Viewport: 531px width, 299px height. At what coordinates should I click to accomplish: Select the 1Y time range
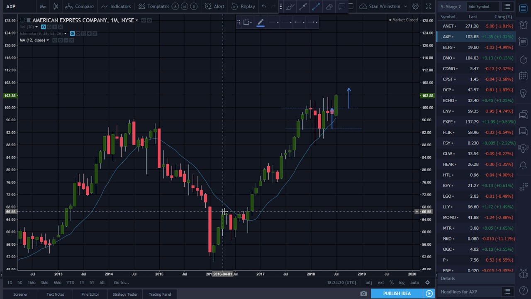[82, 282]
